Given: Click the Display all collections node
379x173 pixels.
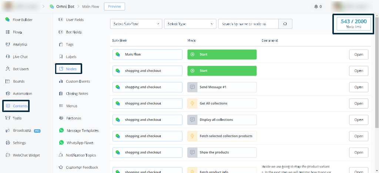Looking at the screenshot, I should 222,120.
